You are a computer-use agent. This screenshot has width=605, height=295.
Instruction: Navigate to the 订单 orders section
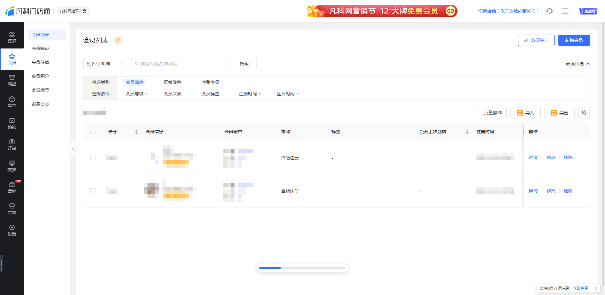(12, 145)
